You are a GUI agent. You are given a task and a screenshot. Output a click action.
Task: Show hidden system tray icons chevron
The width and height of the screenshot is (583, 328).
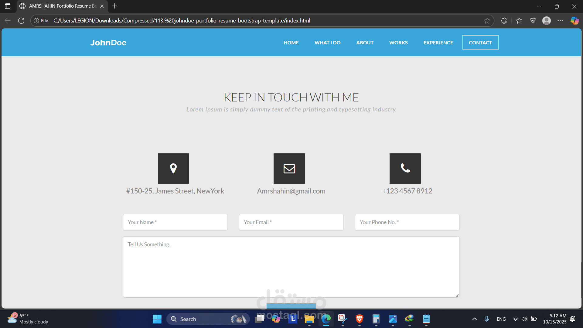pyautogui.click(x=474, y=319)
